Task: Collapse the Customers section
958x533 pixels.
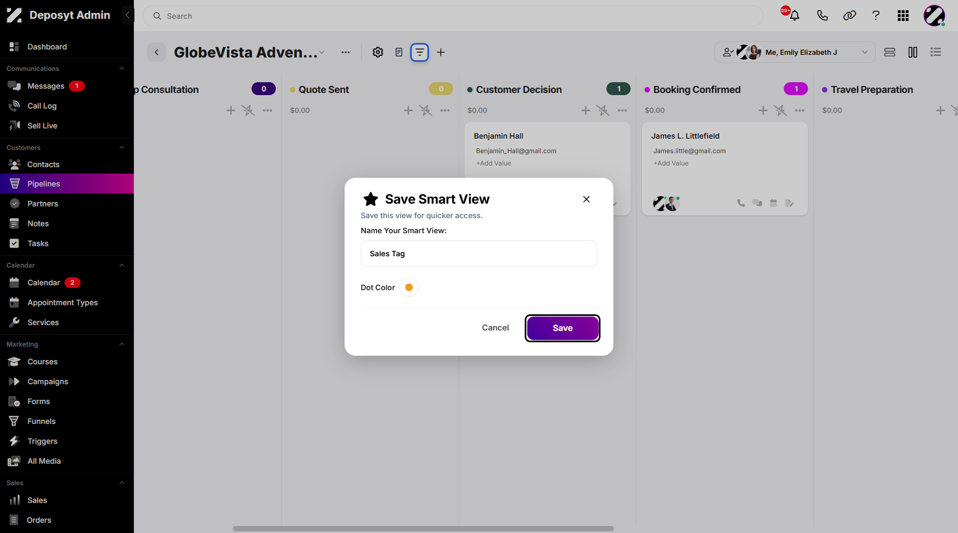Action: click(122, 148)
